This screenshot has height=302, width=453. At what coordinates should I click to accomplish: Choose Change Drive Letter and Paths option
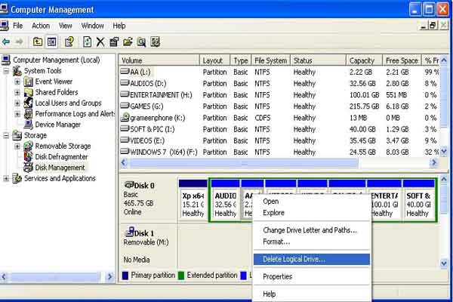click(x=310, y=230)
